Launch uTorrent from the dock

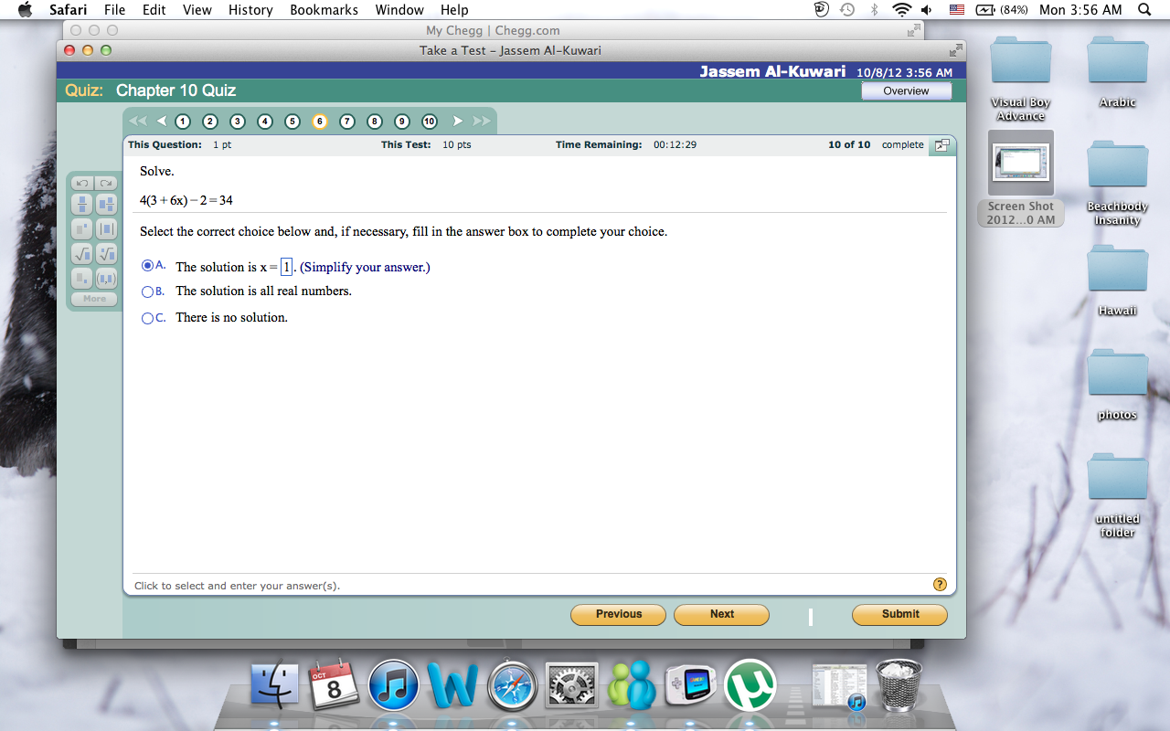tap(750, 683)
